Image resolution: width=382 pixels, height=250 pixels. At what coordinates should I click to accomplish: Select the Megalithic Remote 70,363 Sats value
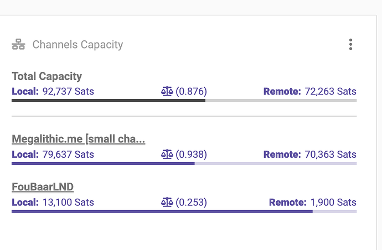331,155
